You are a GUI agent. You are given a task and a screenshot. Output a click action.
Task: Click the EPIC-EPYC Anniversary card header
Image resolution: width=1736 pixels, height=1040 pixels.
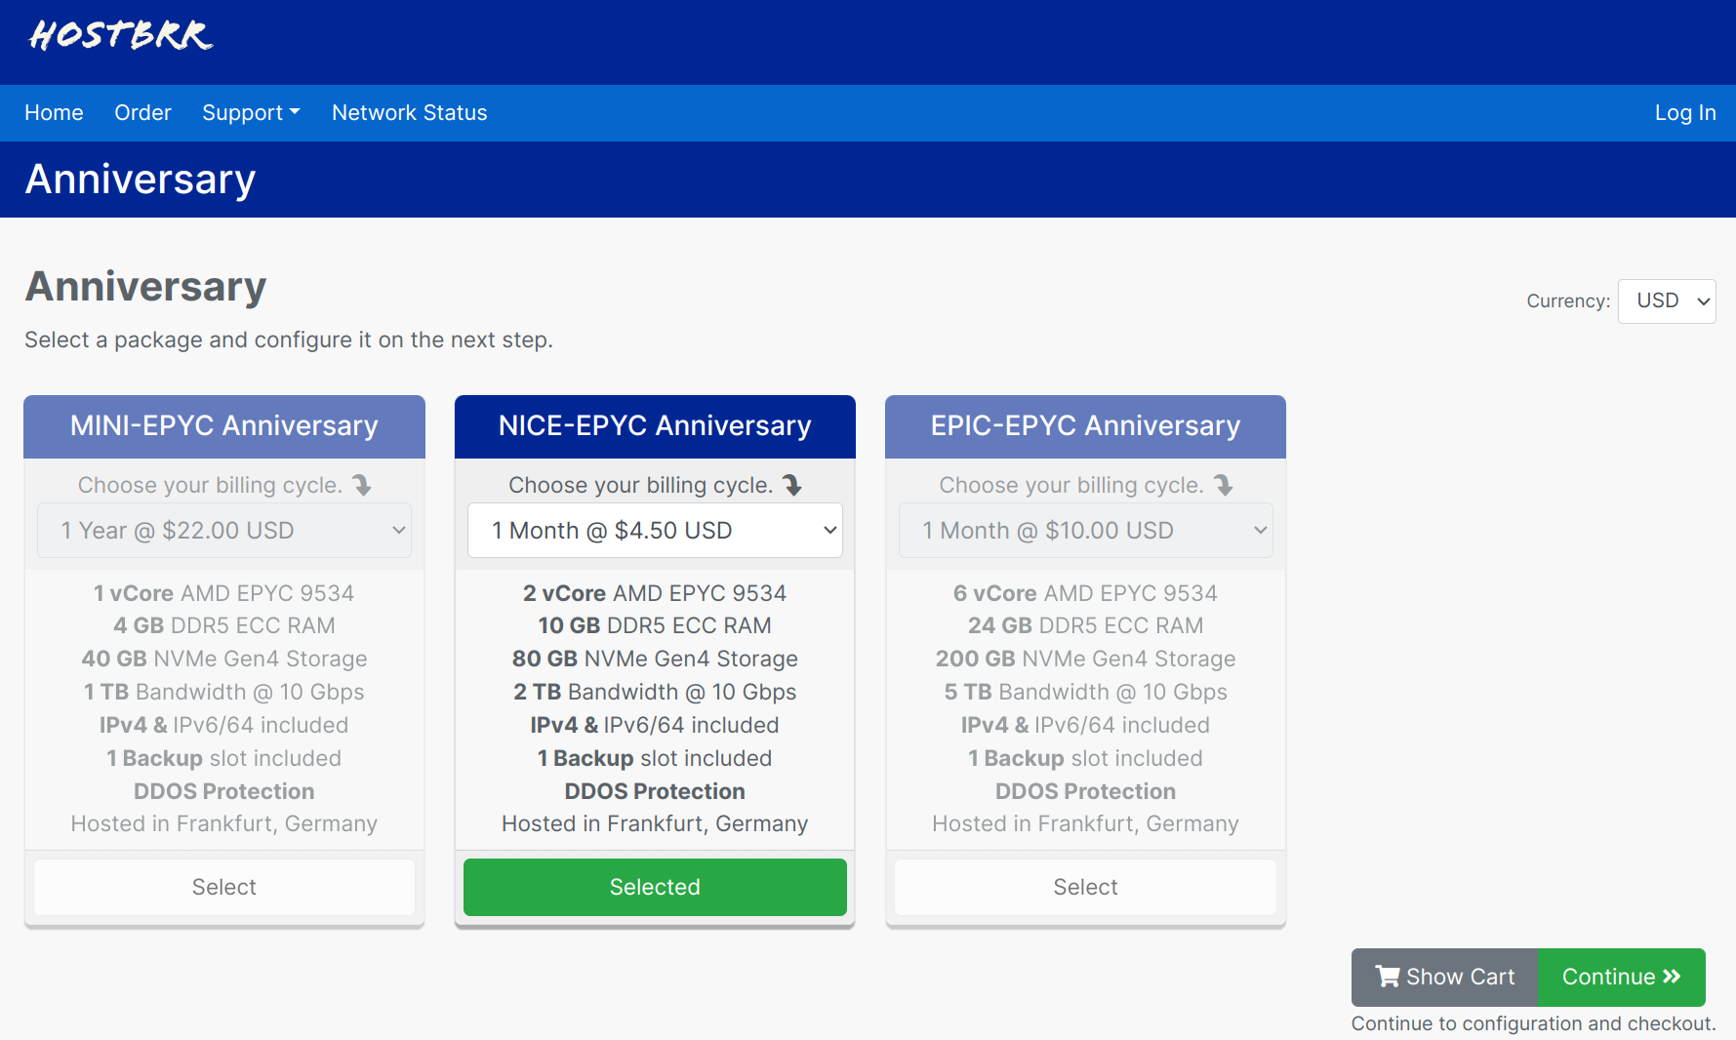[1085, 426]
